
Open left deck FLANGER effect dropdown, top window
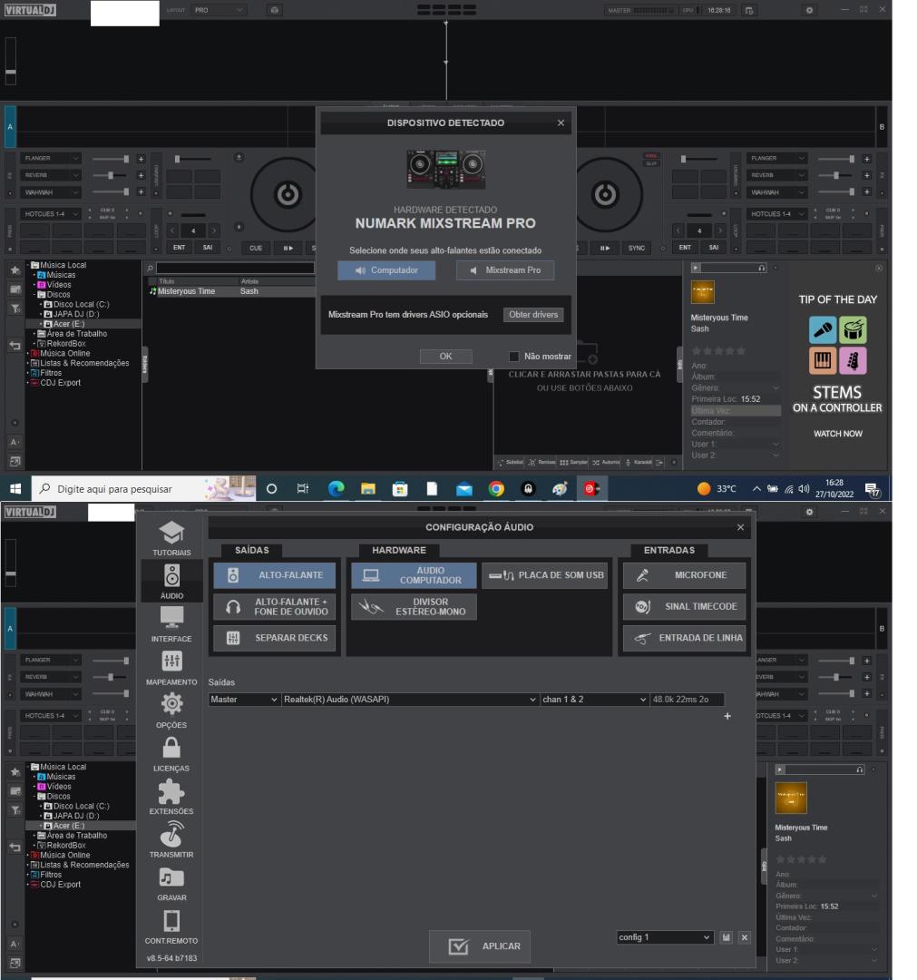(51, 158)
